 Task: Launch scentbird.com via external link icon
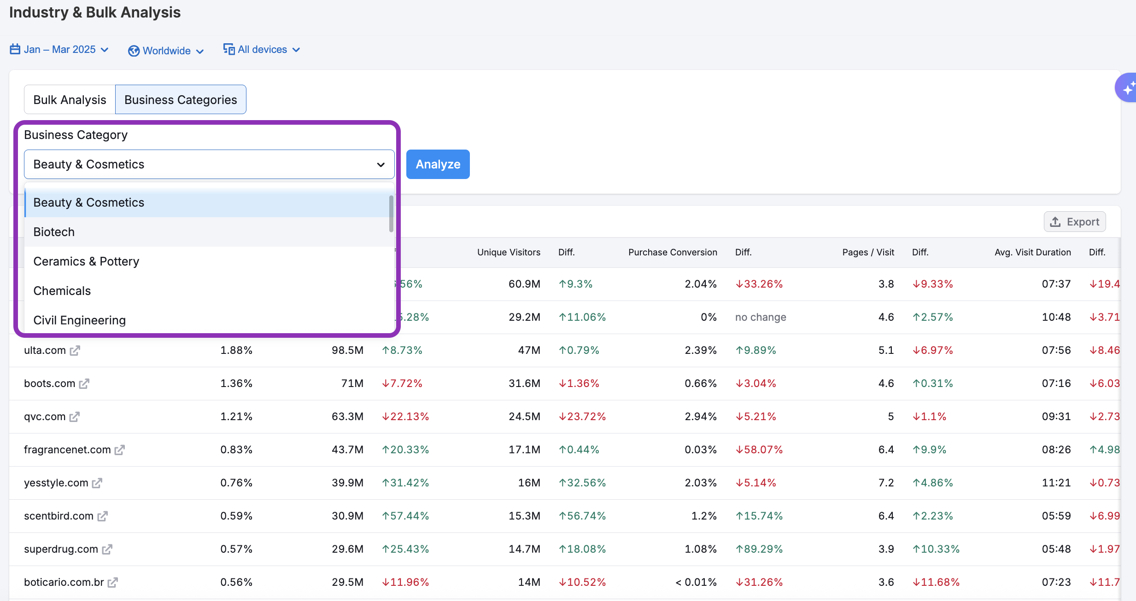pos(102,516)
